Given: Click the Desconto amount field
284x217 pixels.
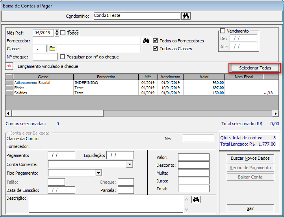Looking at the screenshot, I should pyautogui.click(x=194, y=165).
